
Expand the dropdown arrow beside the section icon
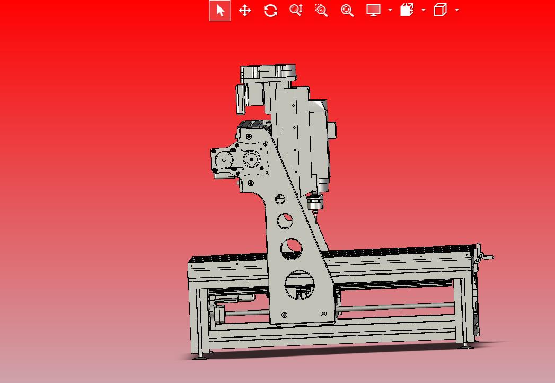tap(424, 10)
